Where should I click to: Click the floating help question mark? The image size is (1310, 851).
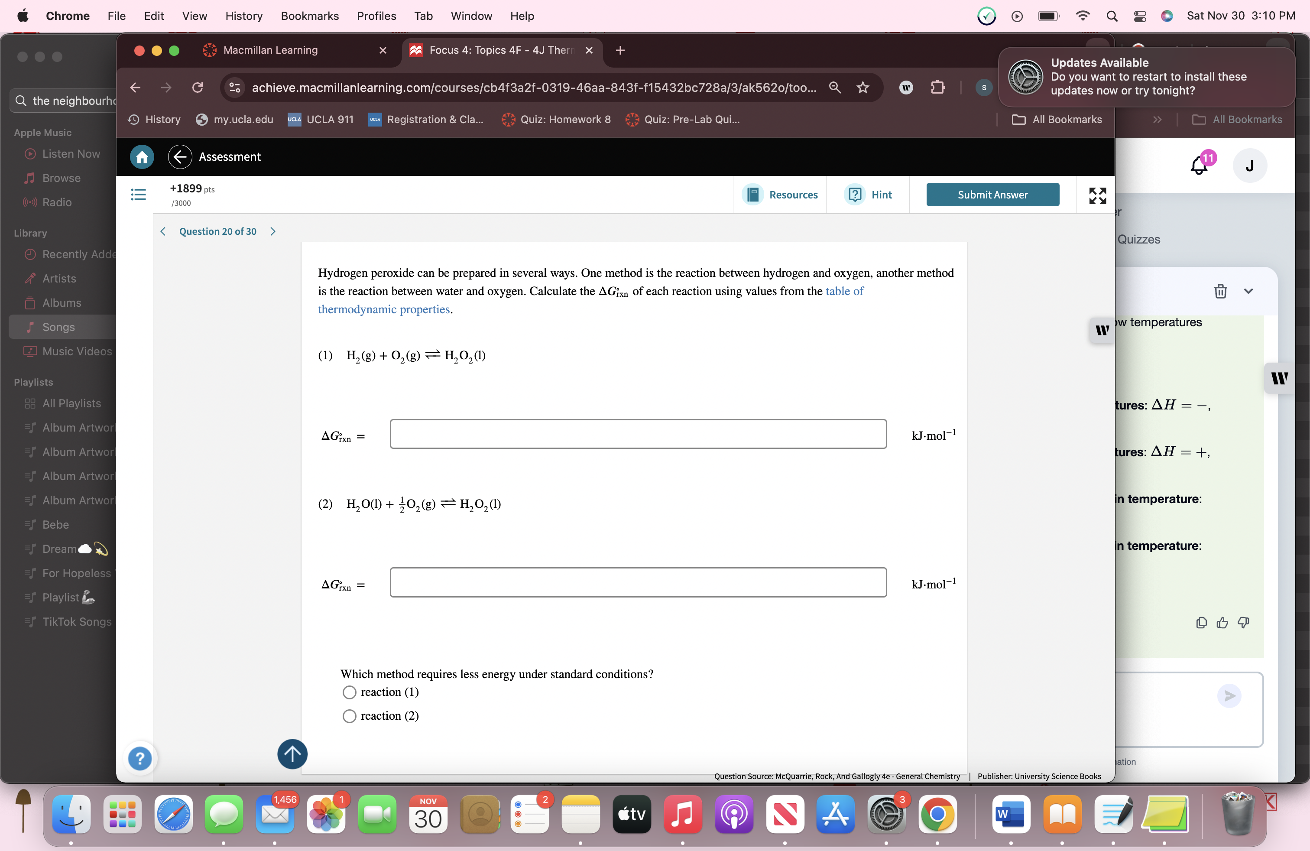[x=140, y=759]
